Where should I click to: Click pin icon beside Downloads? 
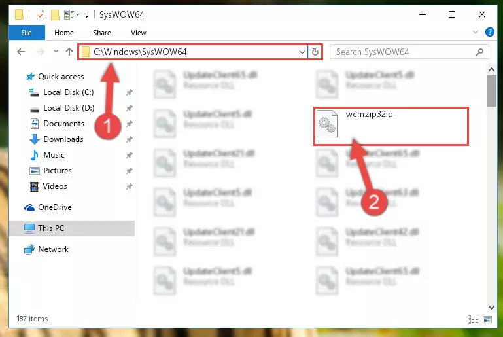pyautogui.click(x=129, y=139)
